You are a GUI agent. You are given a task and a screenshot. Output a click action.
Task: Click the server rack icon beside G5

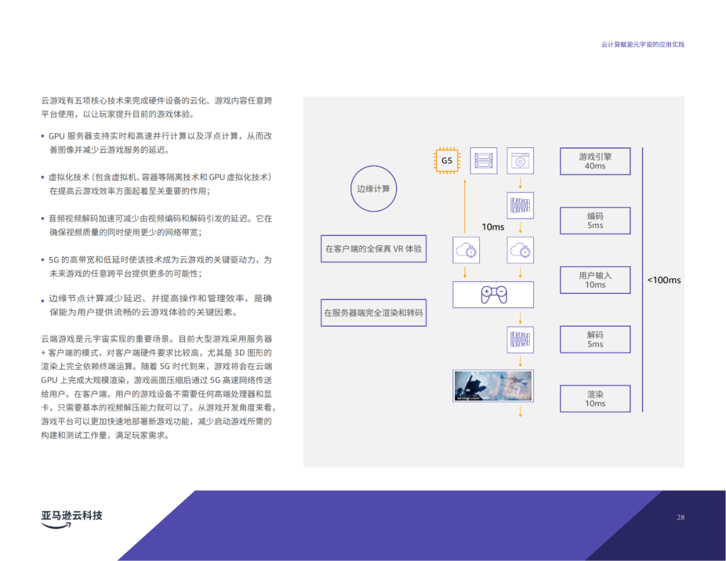tap(483, 161)
